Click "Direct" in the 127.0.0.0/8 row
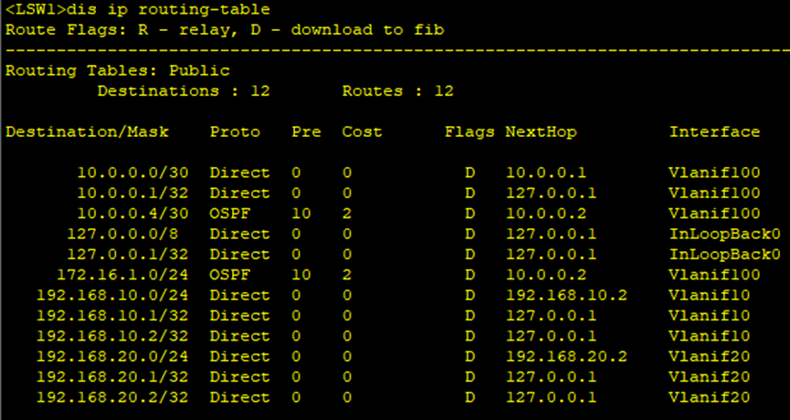Screen dimensions: 790x420 click(x=240, y=234)
